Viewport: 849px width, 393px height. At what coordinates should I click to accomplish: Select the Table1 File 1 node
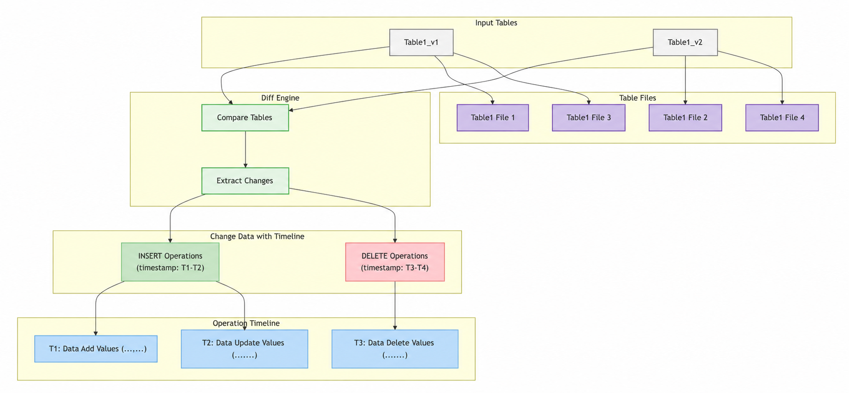tap(492, 117)
